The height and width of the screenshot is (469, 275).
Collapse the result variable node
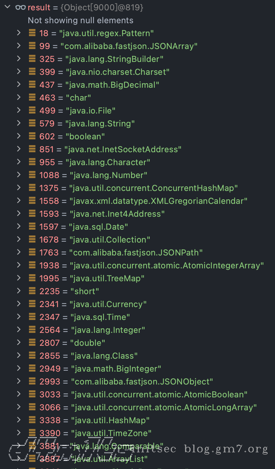pyautogui.click(x=7, y=7)
